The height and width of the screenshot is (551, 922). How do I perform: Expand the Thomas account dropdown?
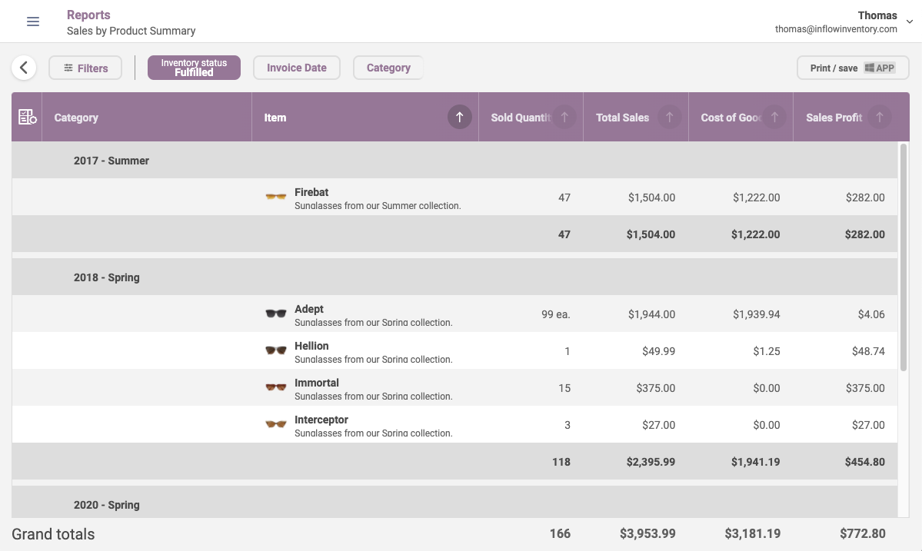pyautogui.click(x=910, y=22)
